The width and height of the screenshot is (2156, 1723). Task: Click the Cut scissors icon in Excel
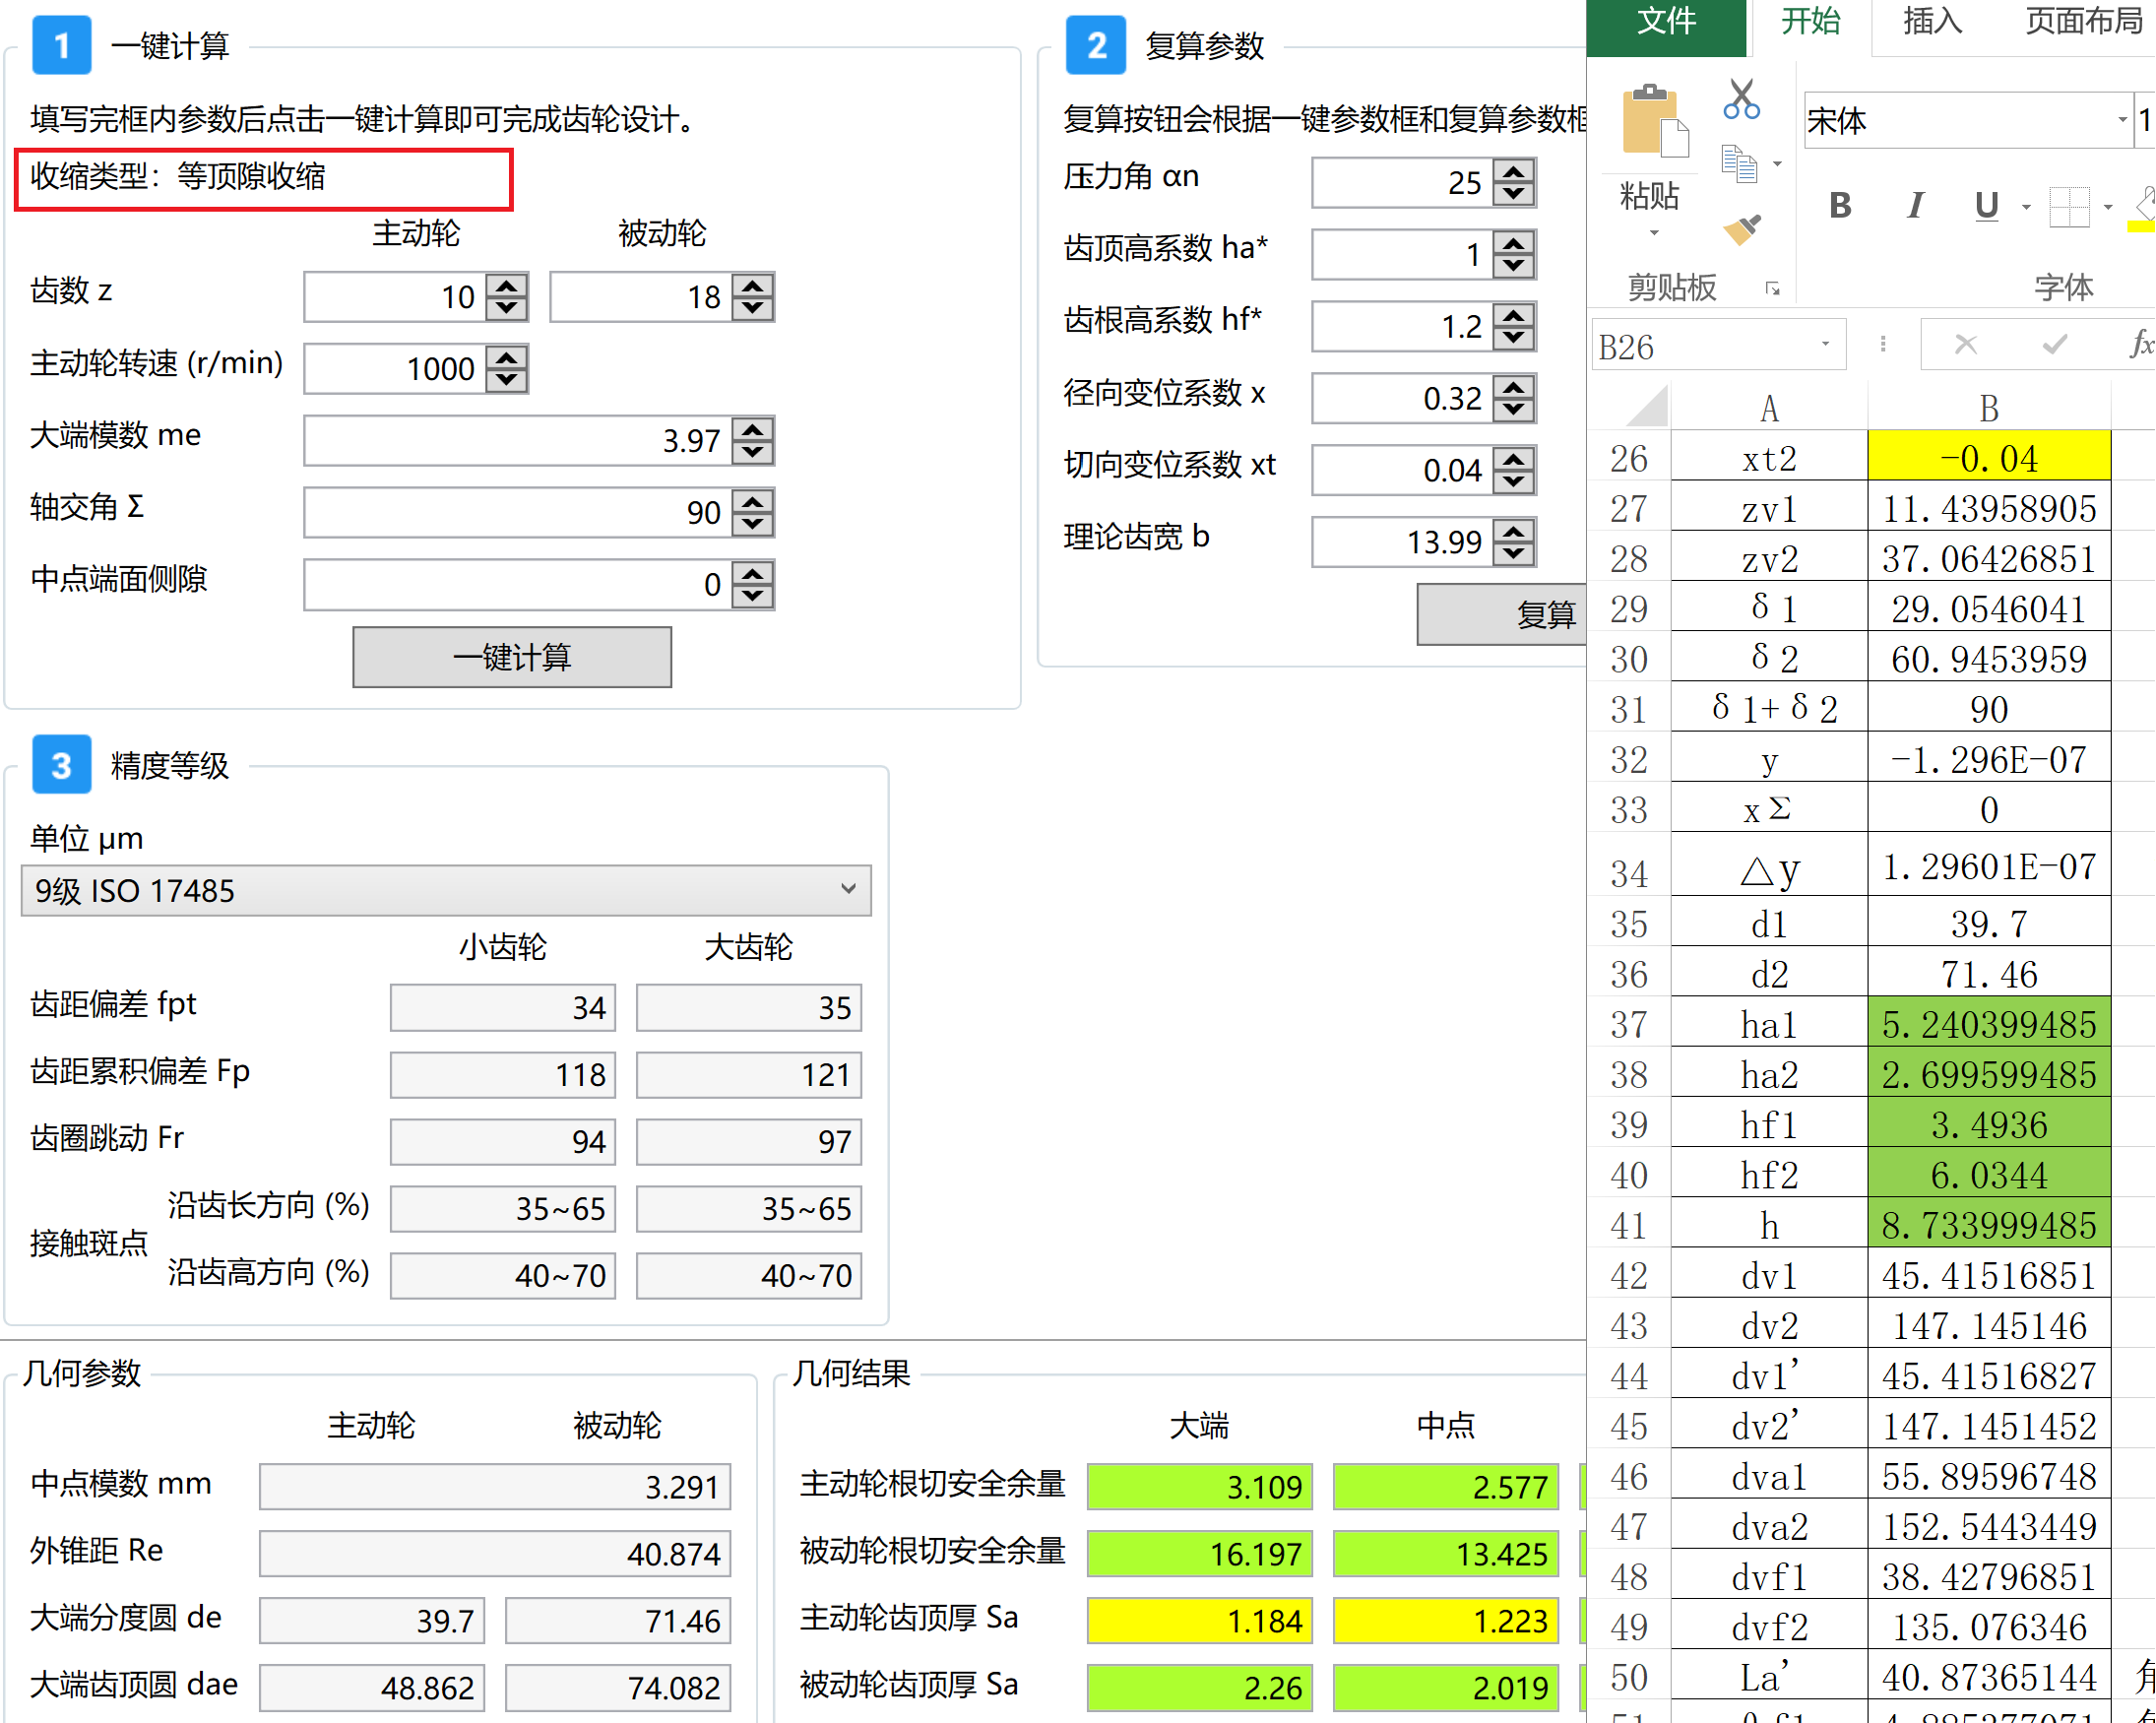pyautogui.click(x=1741, y=100)
